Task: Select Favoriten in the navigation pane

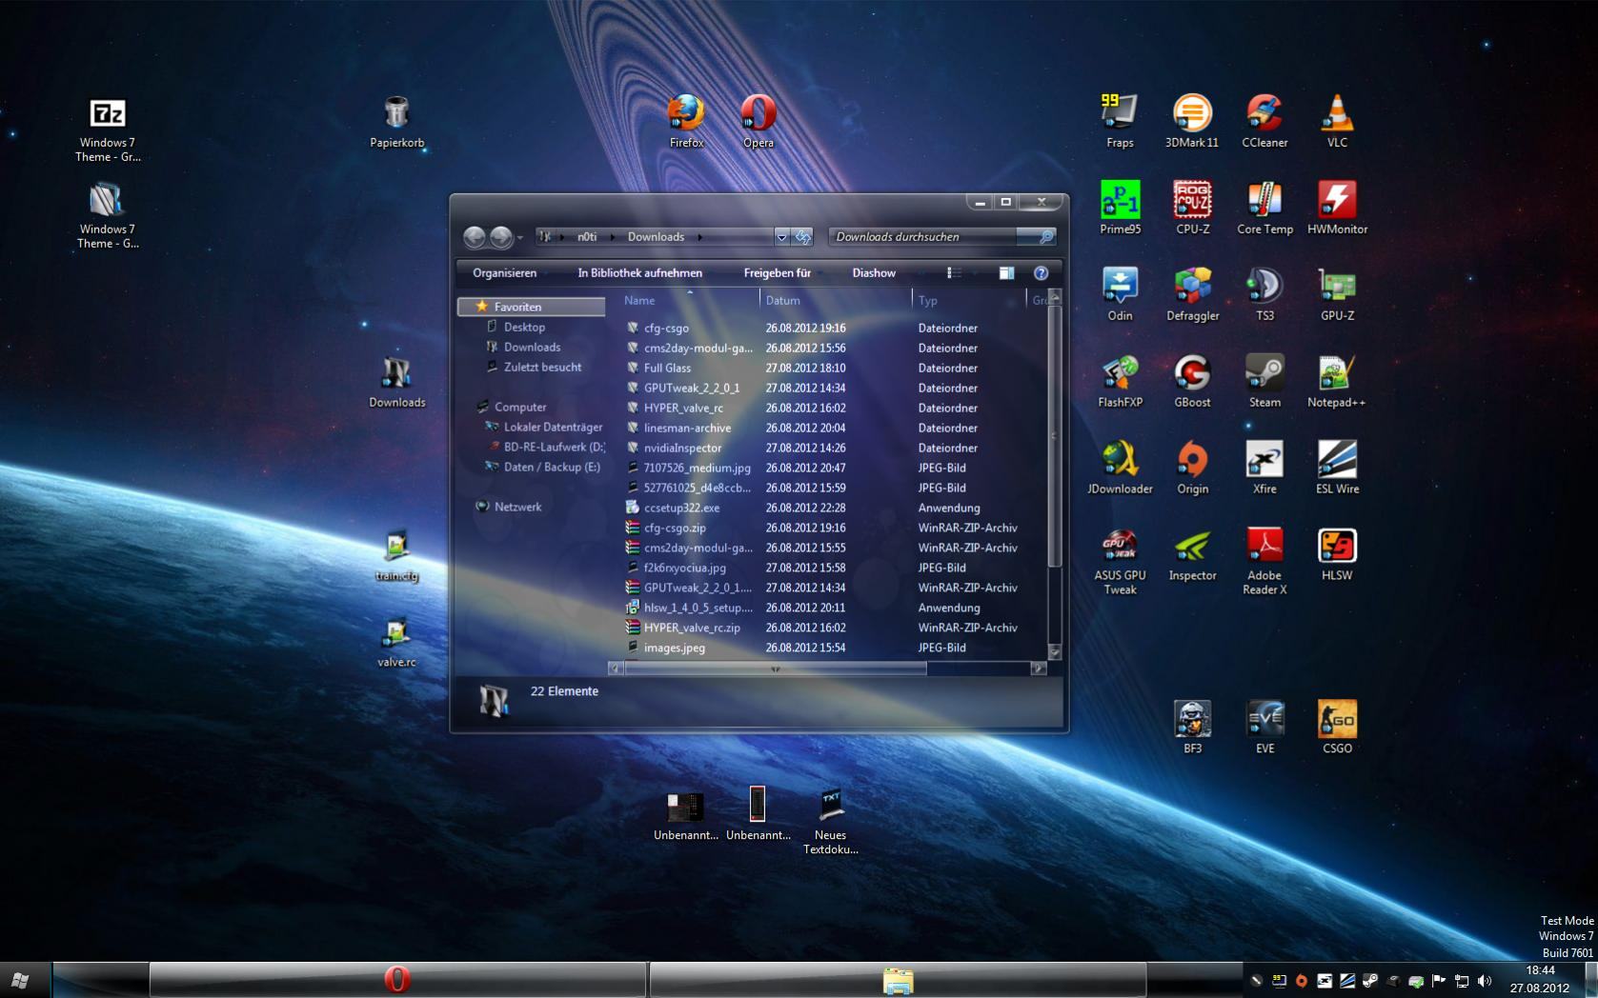Action: pos(532,307)
